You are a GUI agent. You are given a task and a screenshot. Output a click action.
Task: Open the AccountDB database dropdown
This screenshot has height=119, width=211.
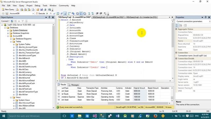(x=33, y=14)
